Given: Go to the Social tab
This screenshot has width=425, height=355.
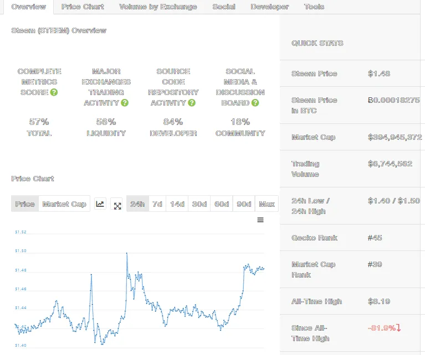Looking at the screenshot, I should [x=224, y=7].
